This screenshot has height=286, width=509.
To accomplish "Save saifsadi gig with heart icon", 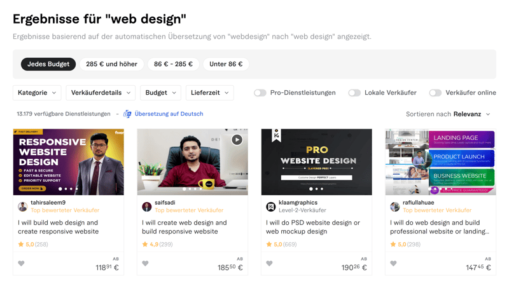I will [x=145, y=264].
